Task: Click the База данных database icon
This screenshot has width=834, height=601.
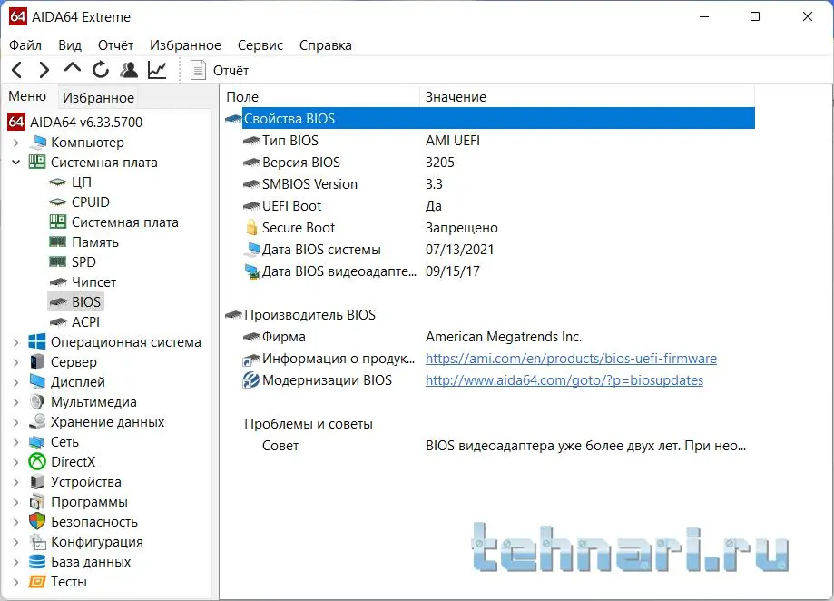Action: coord(37,562)
